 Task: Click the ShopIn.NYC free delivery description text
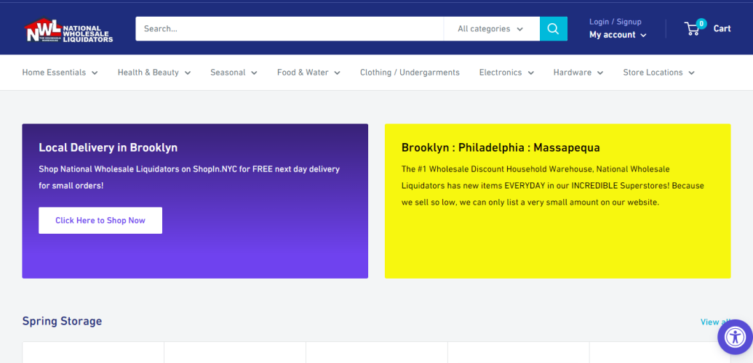(x=189, y=177)
